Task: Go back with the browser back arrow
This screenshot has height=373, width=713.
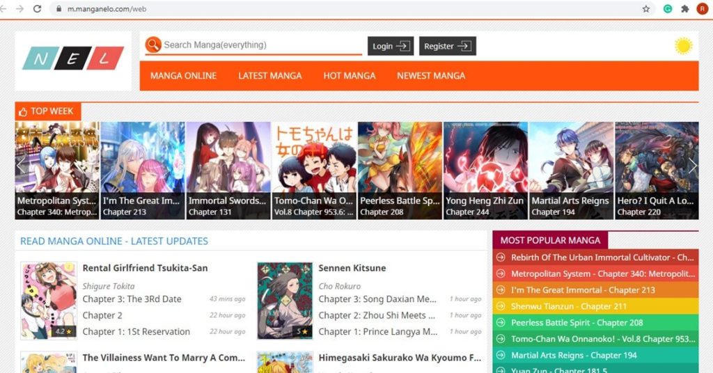Action: point(6,9)
